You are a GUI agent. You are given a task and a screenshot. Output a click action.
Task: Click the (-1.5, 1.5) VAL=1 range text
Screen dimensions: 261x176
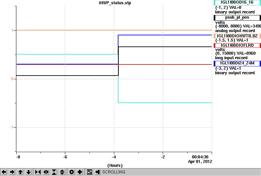pyautogui.click(x=232, y=40)
